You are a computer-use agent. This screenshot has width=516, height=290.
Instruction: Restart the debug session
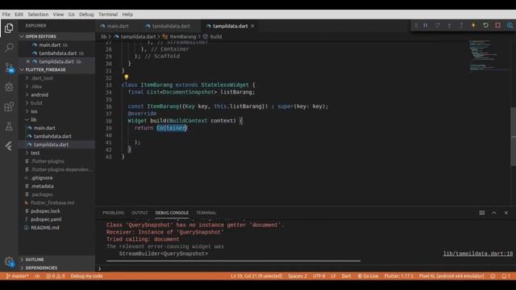pos(485,25)
